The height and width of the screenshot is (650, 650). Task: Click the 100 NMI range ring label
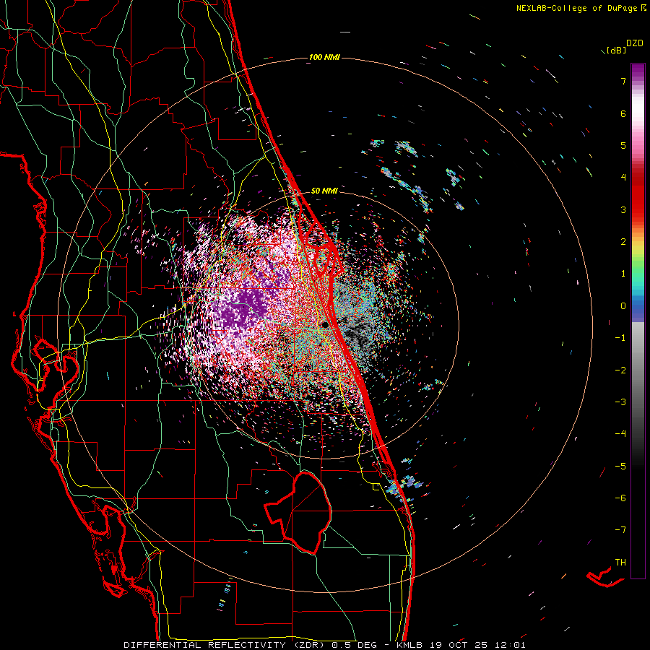(324, 57)
